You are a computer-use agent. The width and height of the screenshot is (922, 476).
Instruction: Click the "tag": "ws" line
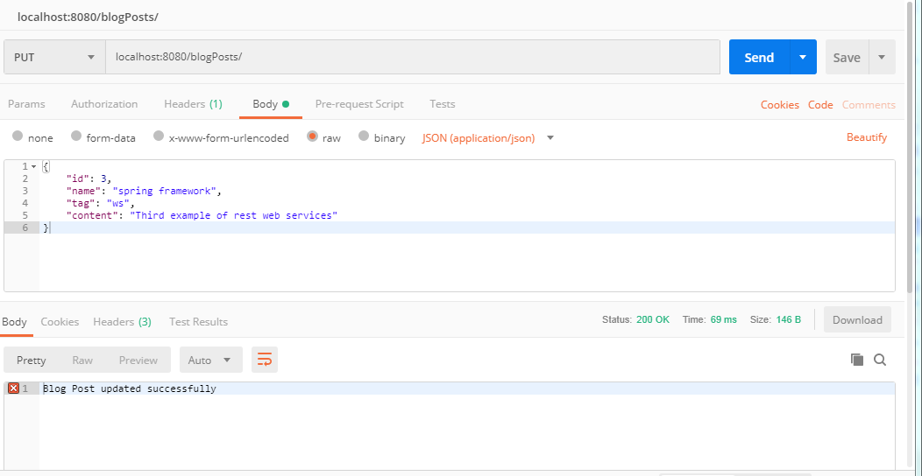(100, 203)
